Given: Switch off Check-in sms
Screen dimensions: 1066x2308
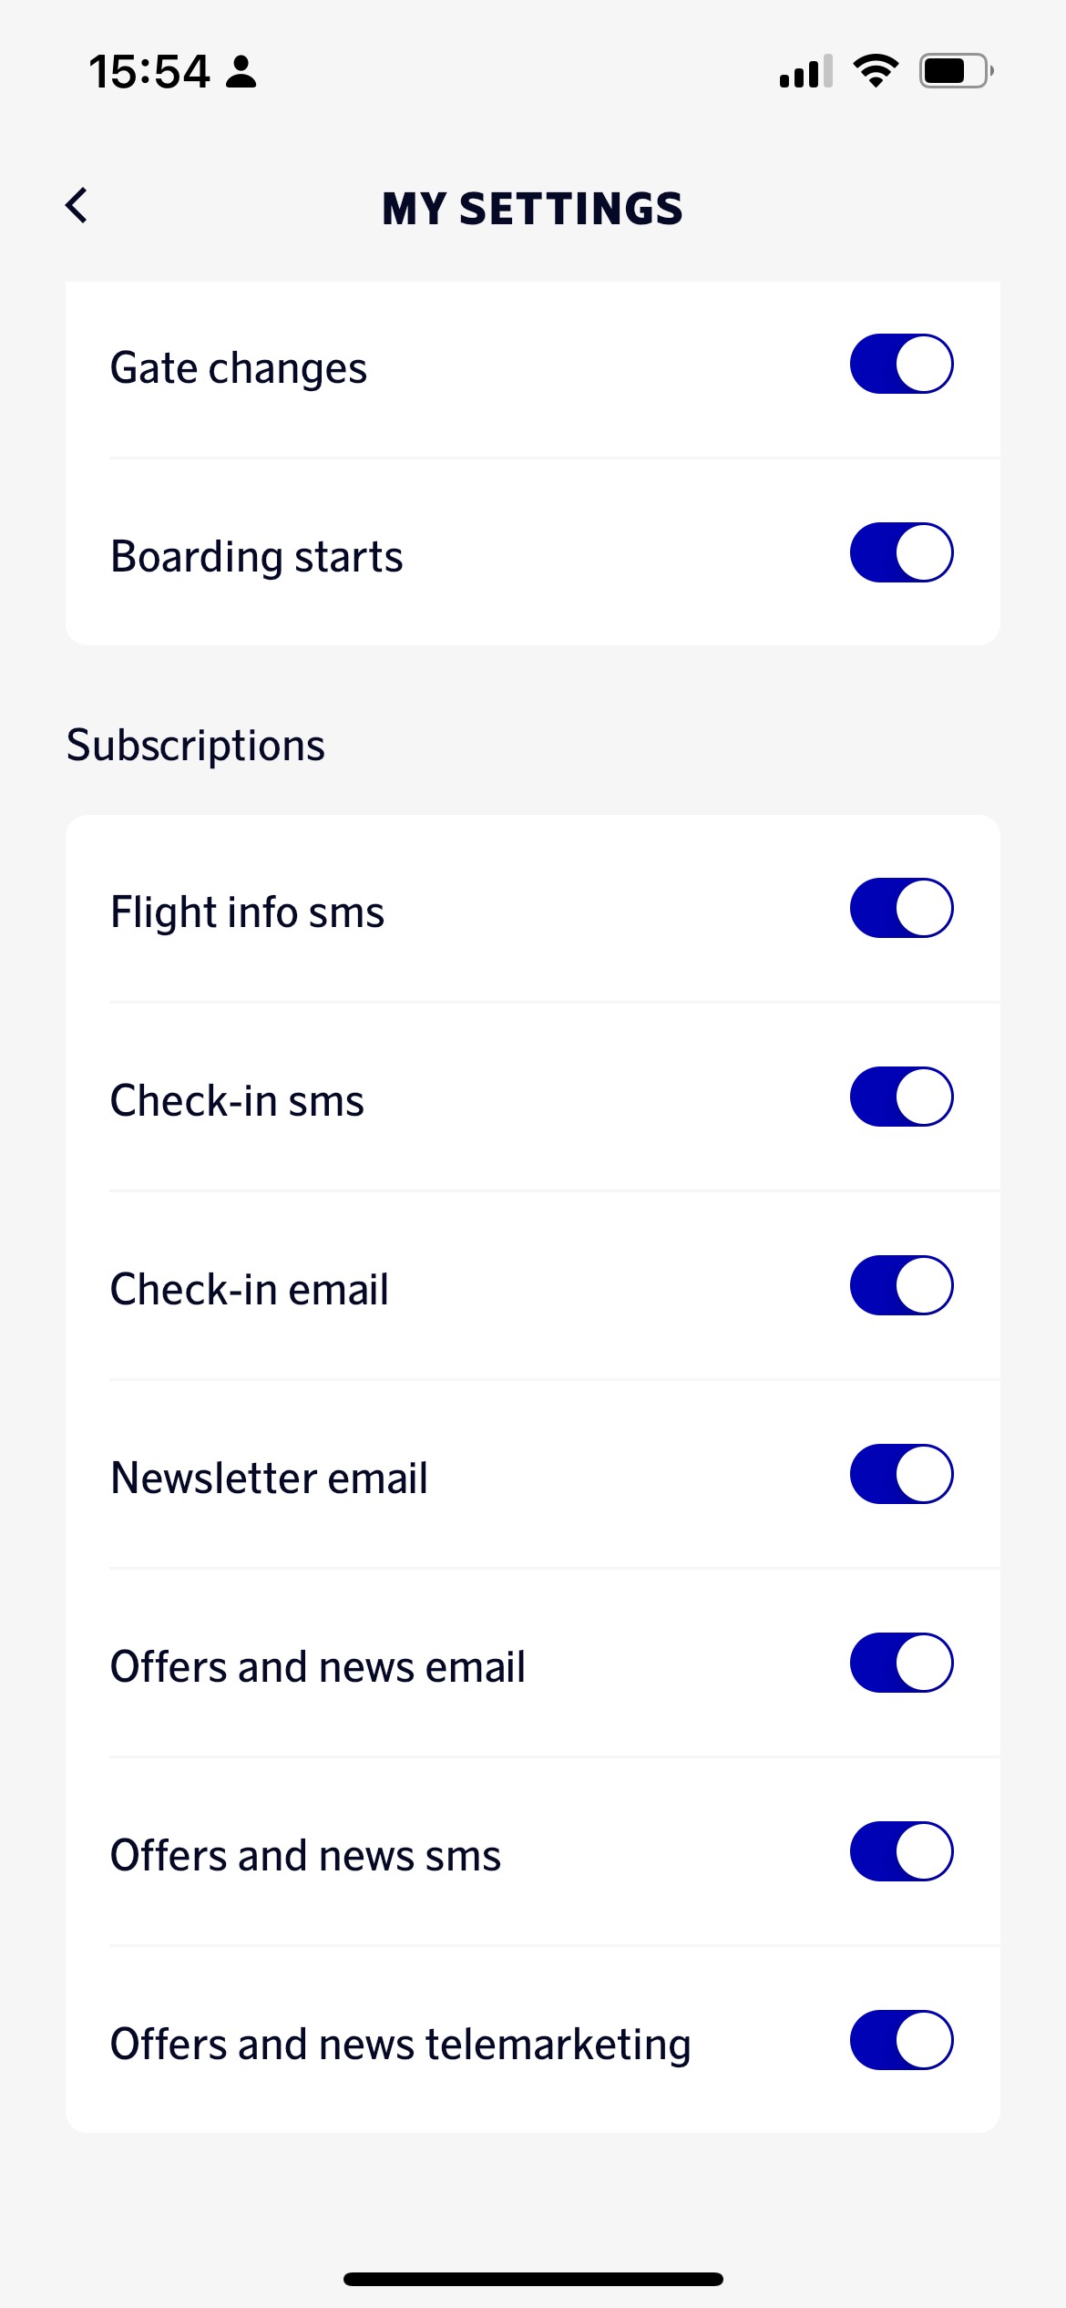Looking at the screenshot, I should 901,1097.
